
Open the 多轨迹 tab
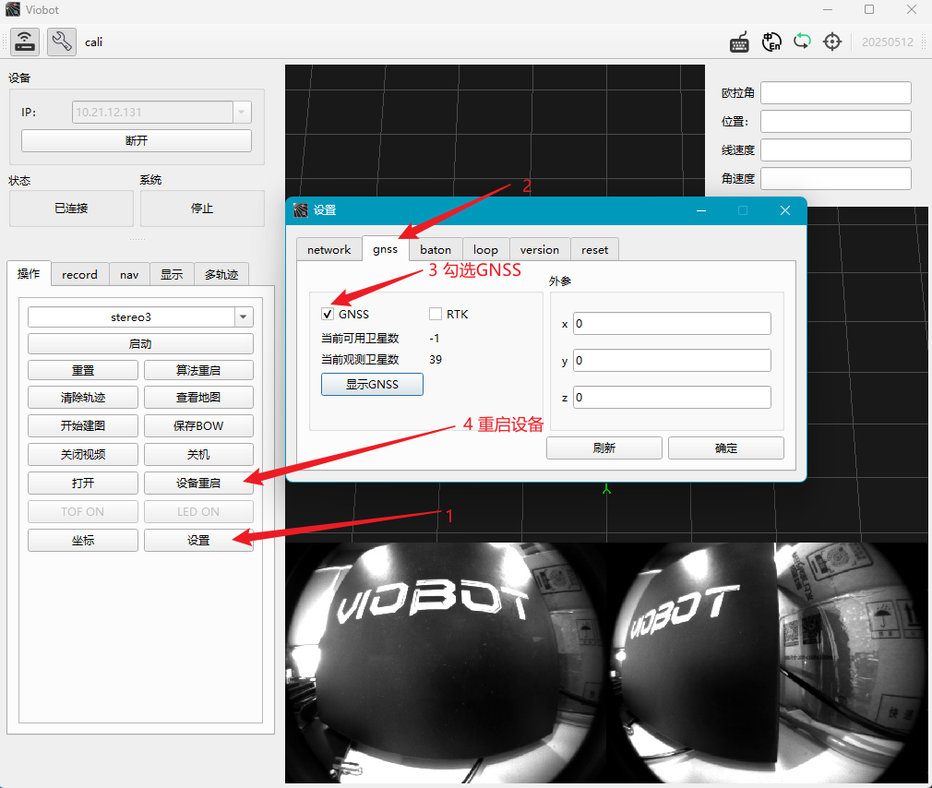point(221,275)
